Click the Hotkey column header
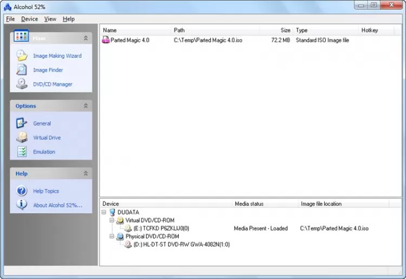406x279 pixels. pos(376,30)
